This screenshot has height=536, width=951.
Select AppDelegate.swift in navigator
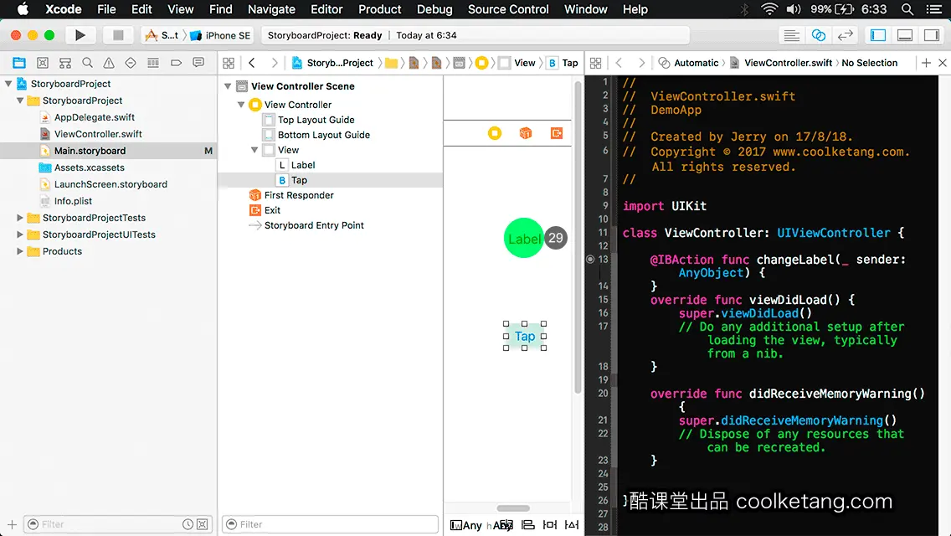pos(94,117)
